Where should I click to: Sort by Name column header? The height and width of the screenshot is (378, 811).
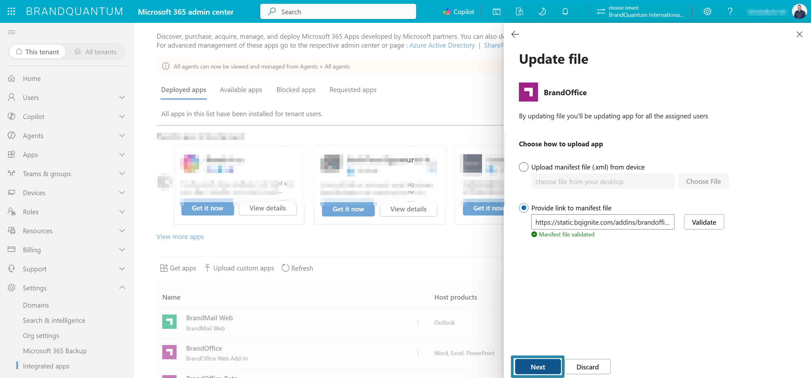(171, 297)
